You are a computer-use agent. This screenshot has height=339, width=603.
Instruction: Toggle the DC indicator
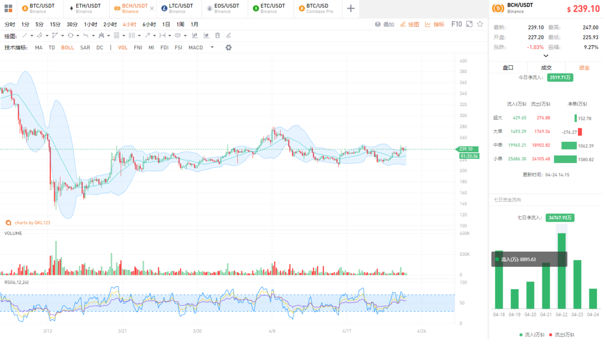click(99, 48)
